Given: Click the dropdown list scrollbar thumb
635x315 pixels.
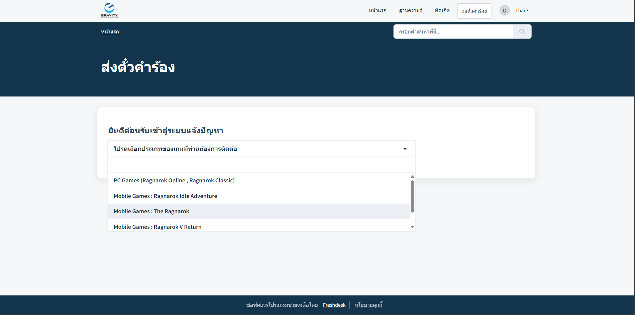Looking at the screenshot, I should (412, 196).
